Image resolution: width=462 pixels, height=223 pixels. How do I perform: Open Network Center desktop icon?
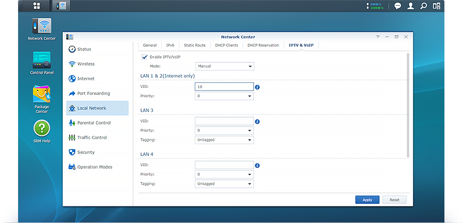[42, 28]
